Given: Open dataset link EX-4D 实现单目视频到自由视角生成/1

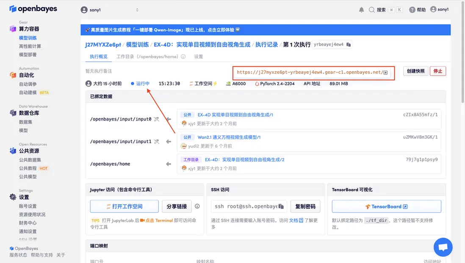Looking at the screenshot, I should click(235, 115).
